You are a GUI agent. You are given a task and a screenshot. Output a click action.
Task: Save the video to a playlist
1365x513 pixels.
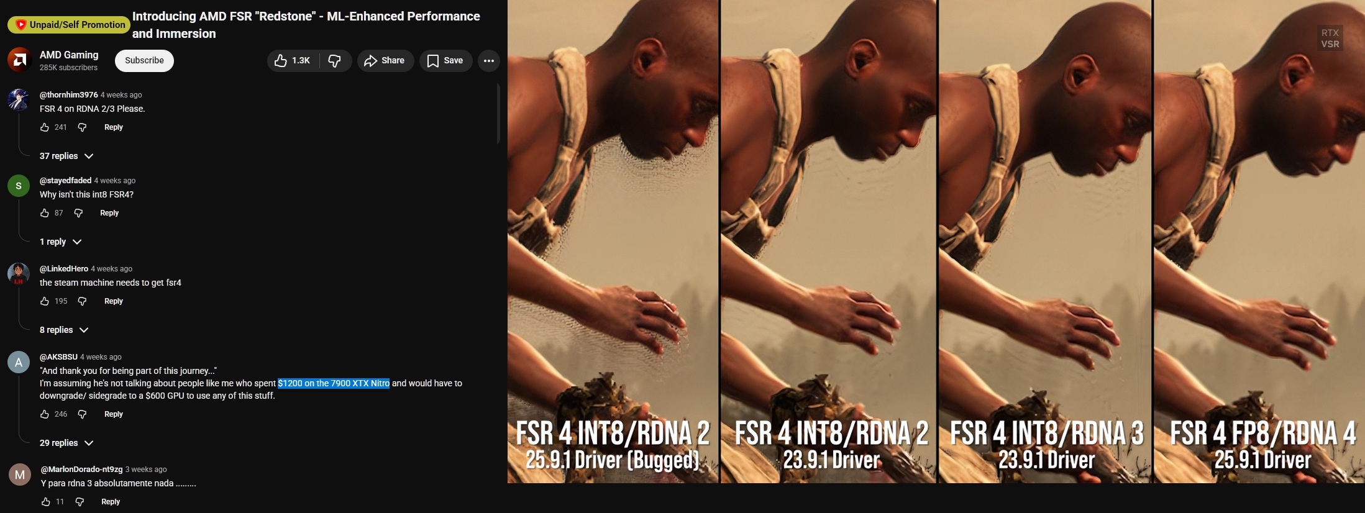click(x=446, y=60)
